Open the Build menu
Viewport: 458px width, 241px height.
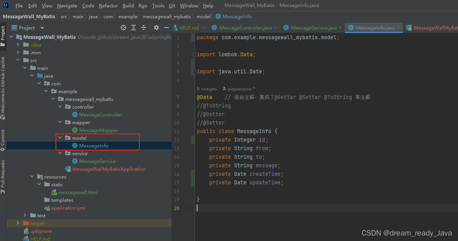[128, 5]
